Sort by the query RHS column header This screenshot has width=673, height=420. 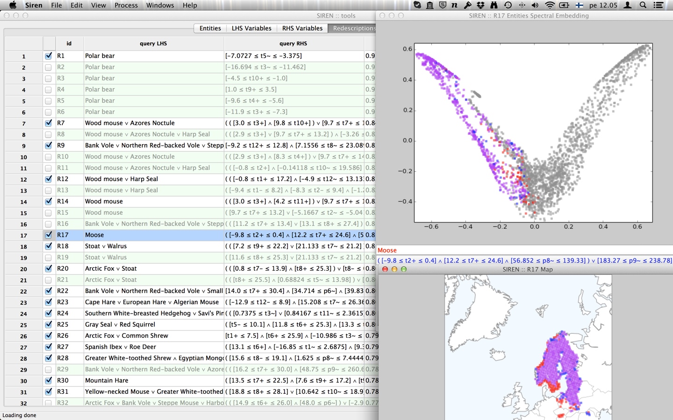[x=294, y=43]
